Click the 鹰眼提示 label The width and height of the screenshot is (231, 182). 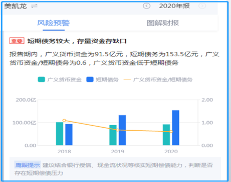(28, 165)
